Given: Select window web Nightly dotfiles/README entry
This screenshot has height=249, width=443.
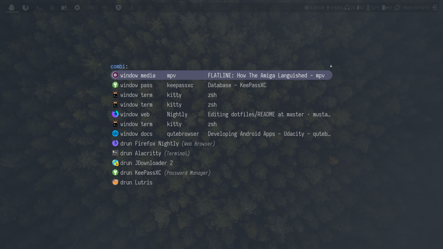Looking at the screenshot, I should (x=221, y=114).
